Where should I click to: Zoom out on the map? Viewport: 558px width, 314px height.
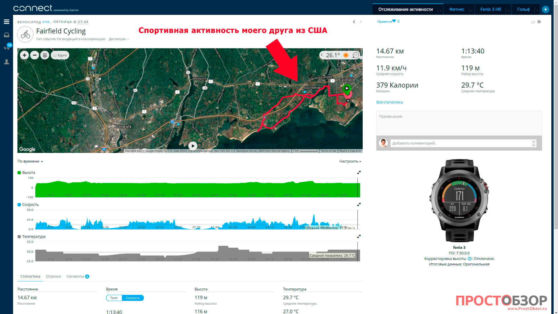tap(35, 55)
